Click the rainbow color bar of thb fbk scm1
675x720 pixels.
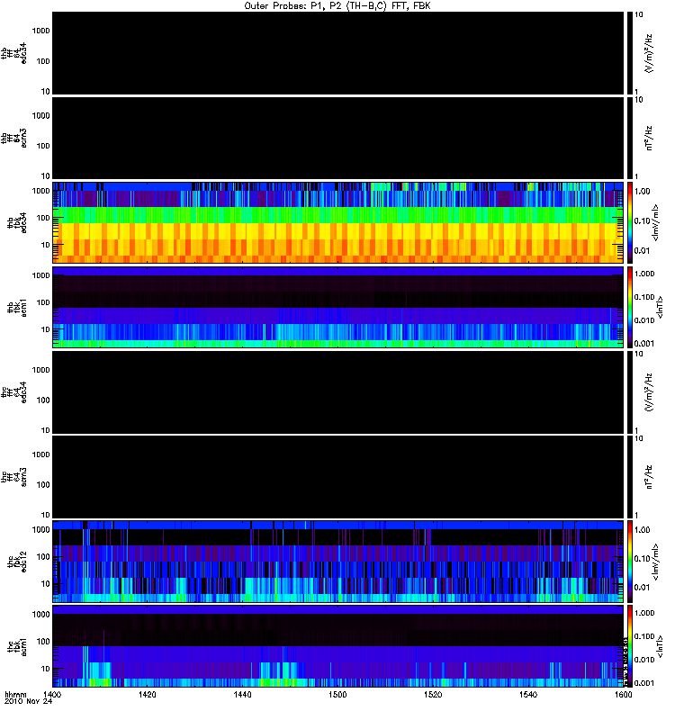[x=630, y=307]
